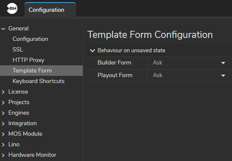This screenshot has width=232, height=161.
Task: Click the Integration tree label
Action: pos(23,123)
